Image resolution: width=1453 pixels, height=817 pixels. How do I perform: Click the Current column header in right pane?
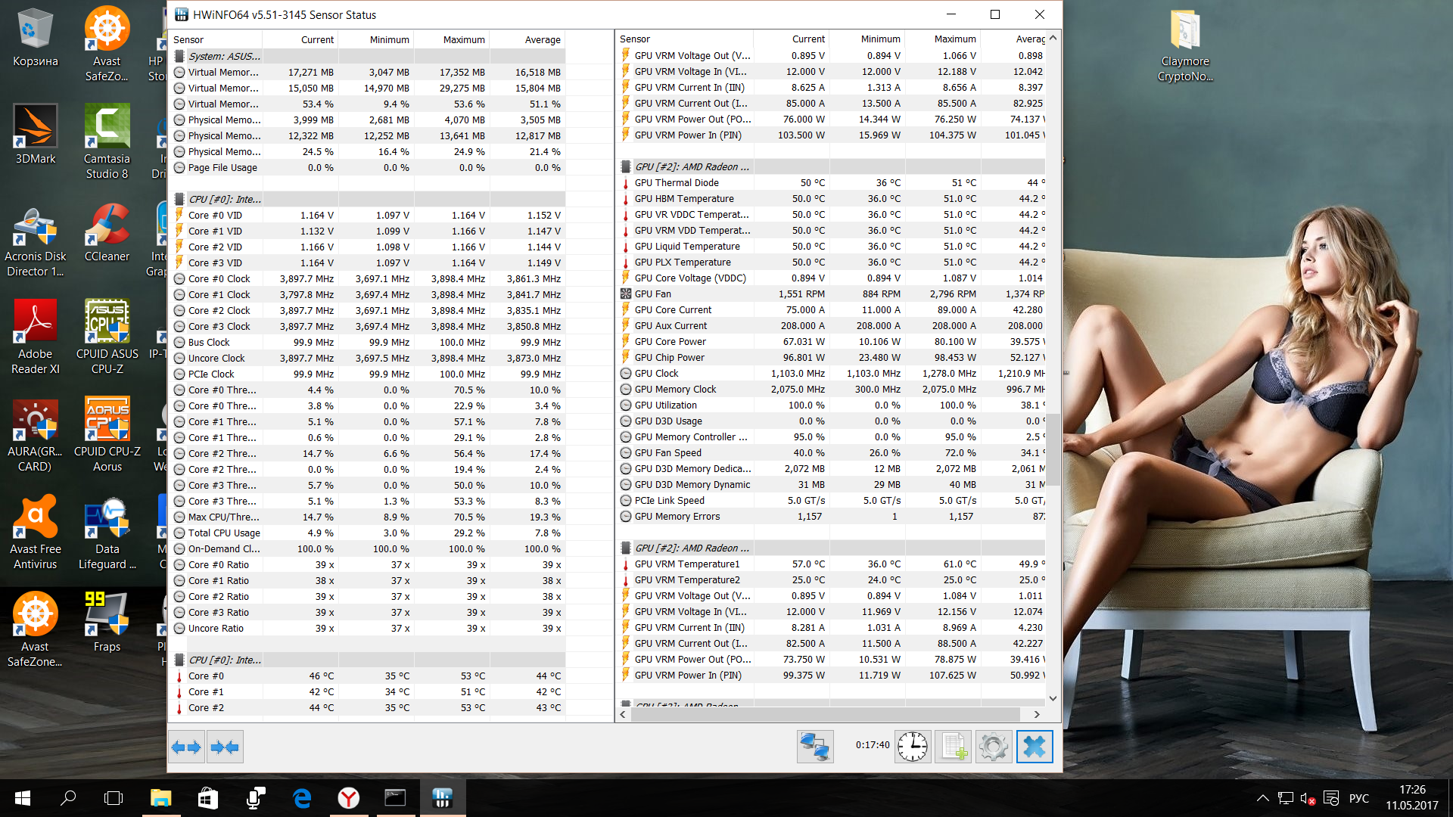coord(807,39)
